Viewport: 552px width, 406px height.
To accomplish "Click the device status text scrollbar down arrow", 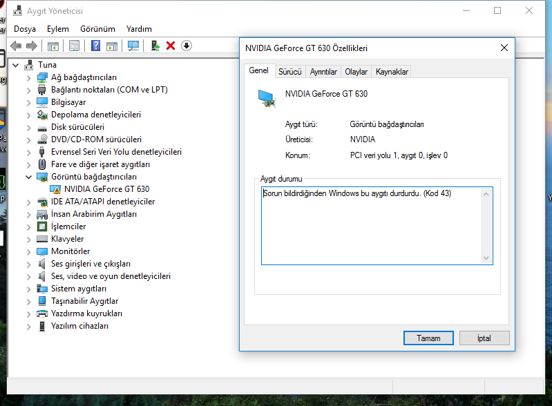I will [x=487, y=258].
